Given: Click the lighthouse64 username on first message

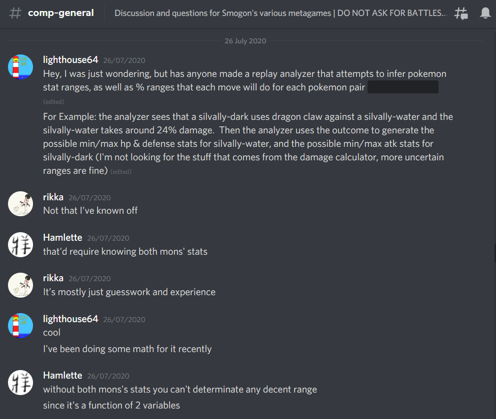Looking at the screenshot, I should [70, 60].
